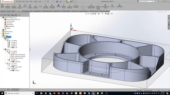The image size is (170, 95).
Task: Toggle the Updated stock checkbox
Action: (5, 26)
